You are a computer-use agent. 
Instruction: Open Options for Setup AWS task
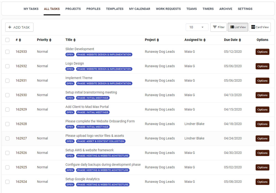pyautogui.click(x=262, y=153)
